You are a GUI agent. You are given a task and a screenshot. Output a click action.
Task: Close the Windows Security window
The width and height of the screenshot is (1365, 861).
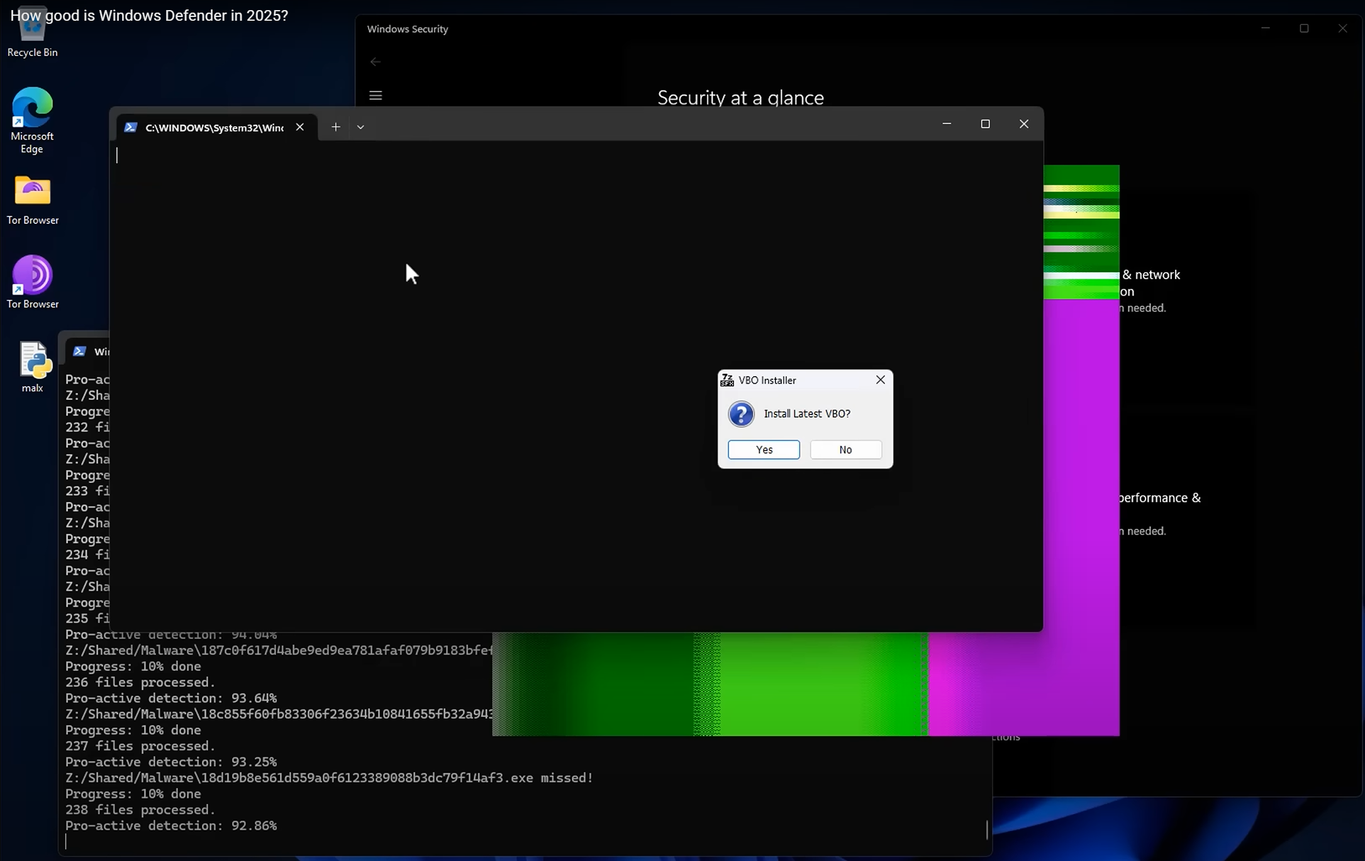point(1342,28)
